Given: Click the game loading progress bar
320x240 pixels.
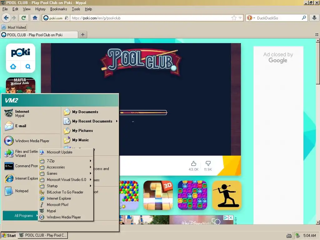Looking at the screenshot, I should [143, 112].
